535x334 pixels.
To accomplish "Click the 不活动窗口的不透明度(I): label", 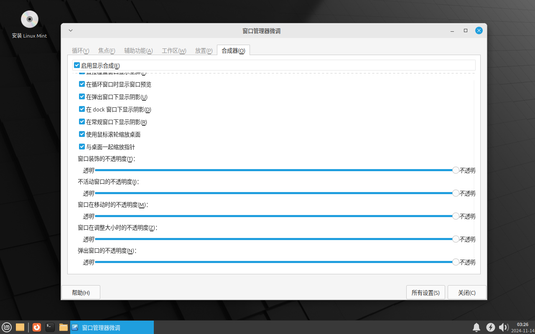I will (x=108, y=182).
